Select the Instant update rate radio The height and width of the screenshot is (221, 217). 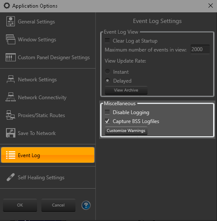107,72
